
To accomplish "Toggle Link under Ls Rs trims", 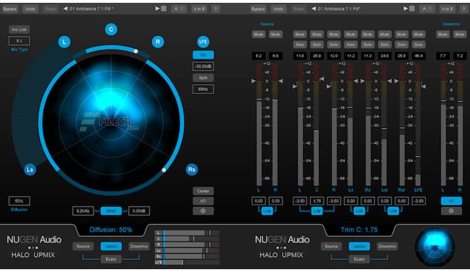I will (x=359, y=211).
